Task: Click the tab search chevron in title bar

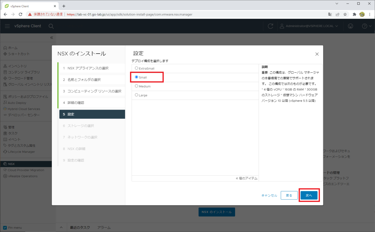Action: pos(337,4)
